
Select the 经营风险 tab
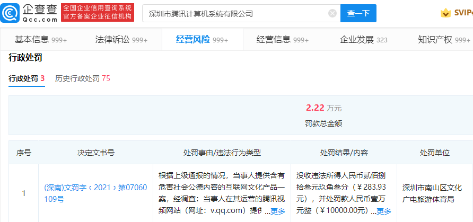(202, 39)
